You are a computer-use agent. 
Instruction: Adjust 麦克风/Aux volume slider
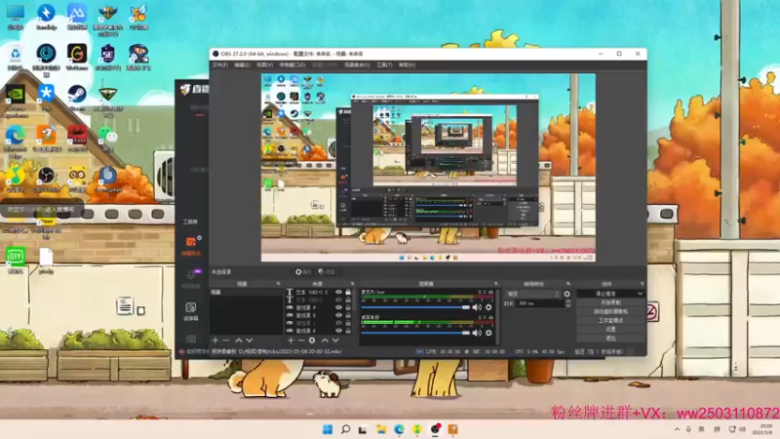[415, 307]
